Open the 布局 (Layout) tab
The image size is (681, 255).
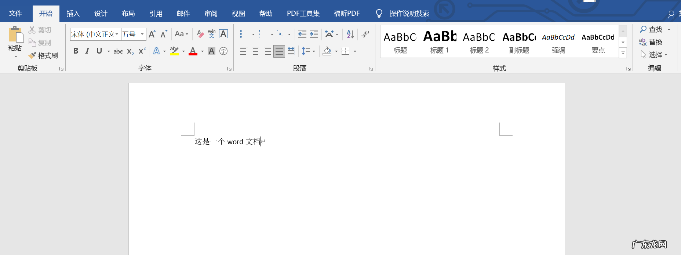coord(128,14)
